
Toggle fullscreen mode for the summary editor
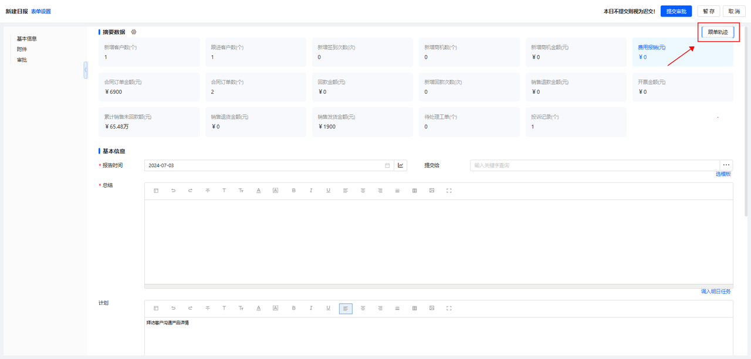(448, 191)
